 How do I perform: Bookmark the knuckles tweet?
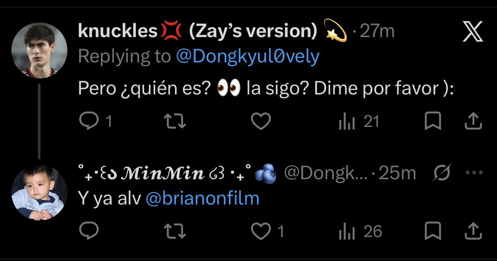tap(433, 121)
